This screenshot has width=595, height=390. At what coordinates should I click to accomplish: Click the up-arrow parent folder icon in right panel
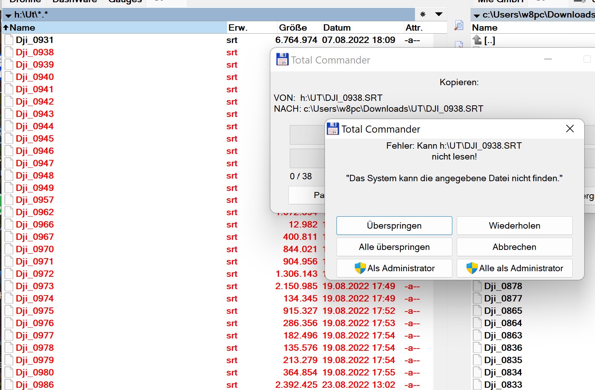pos(477,40)
